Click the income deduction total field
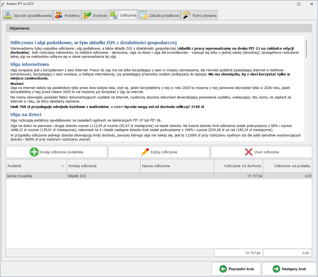Viewport: 318px width, 277px height. tap(239, 253)
